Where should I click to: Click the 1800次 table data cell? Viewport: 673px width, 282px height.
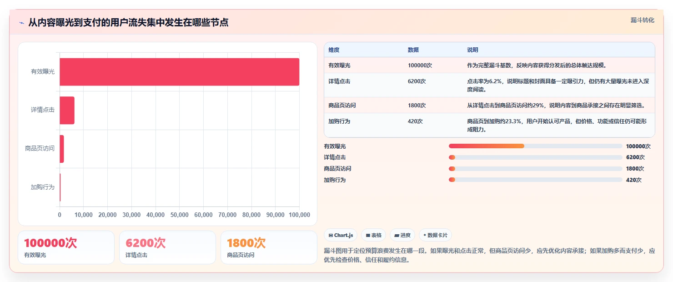pos(433,105)
